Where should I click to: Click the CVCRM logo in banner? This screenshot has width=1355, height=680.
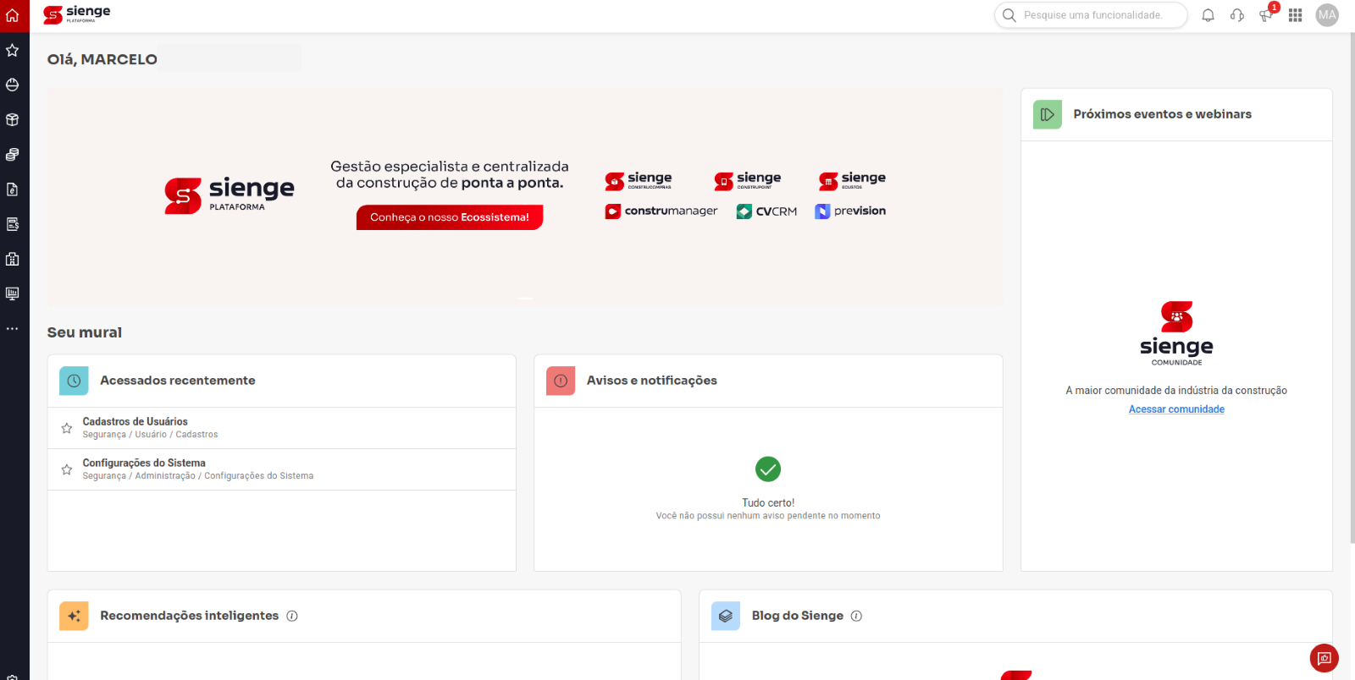[x=766, y=211]
